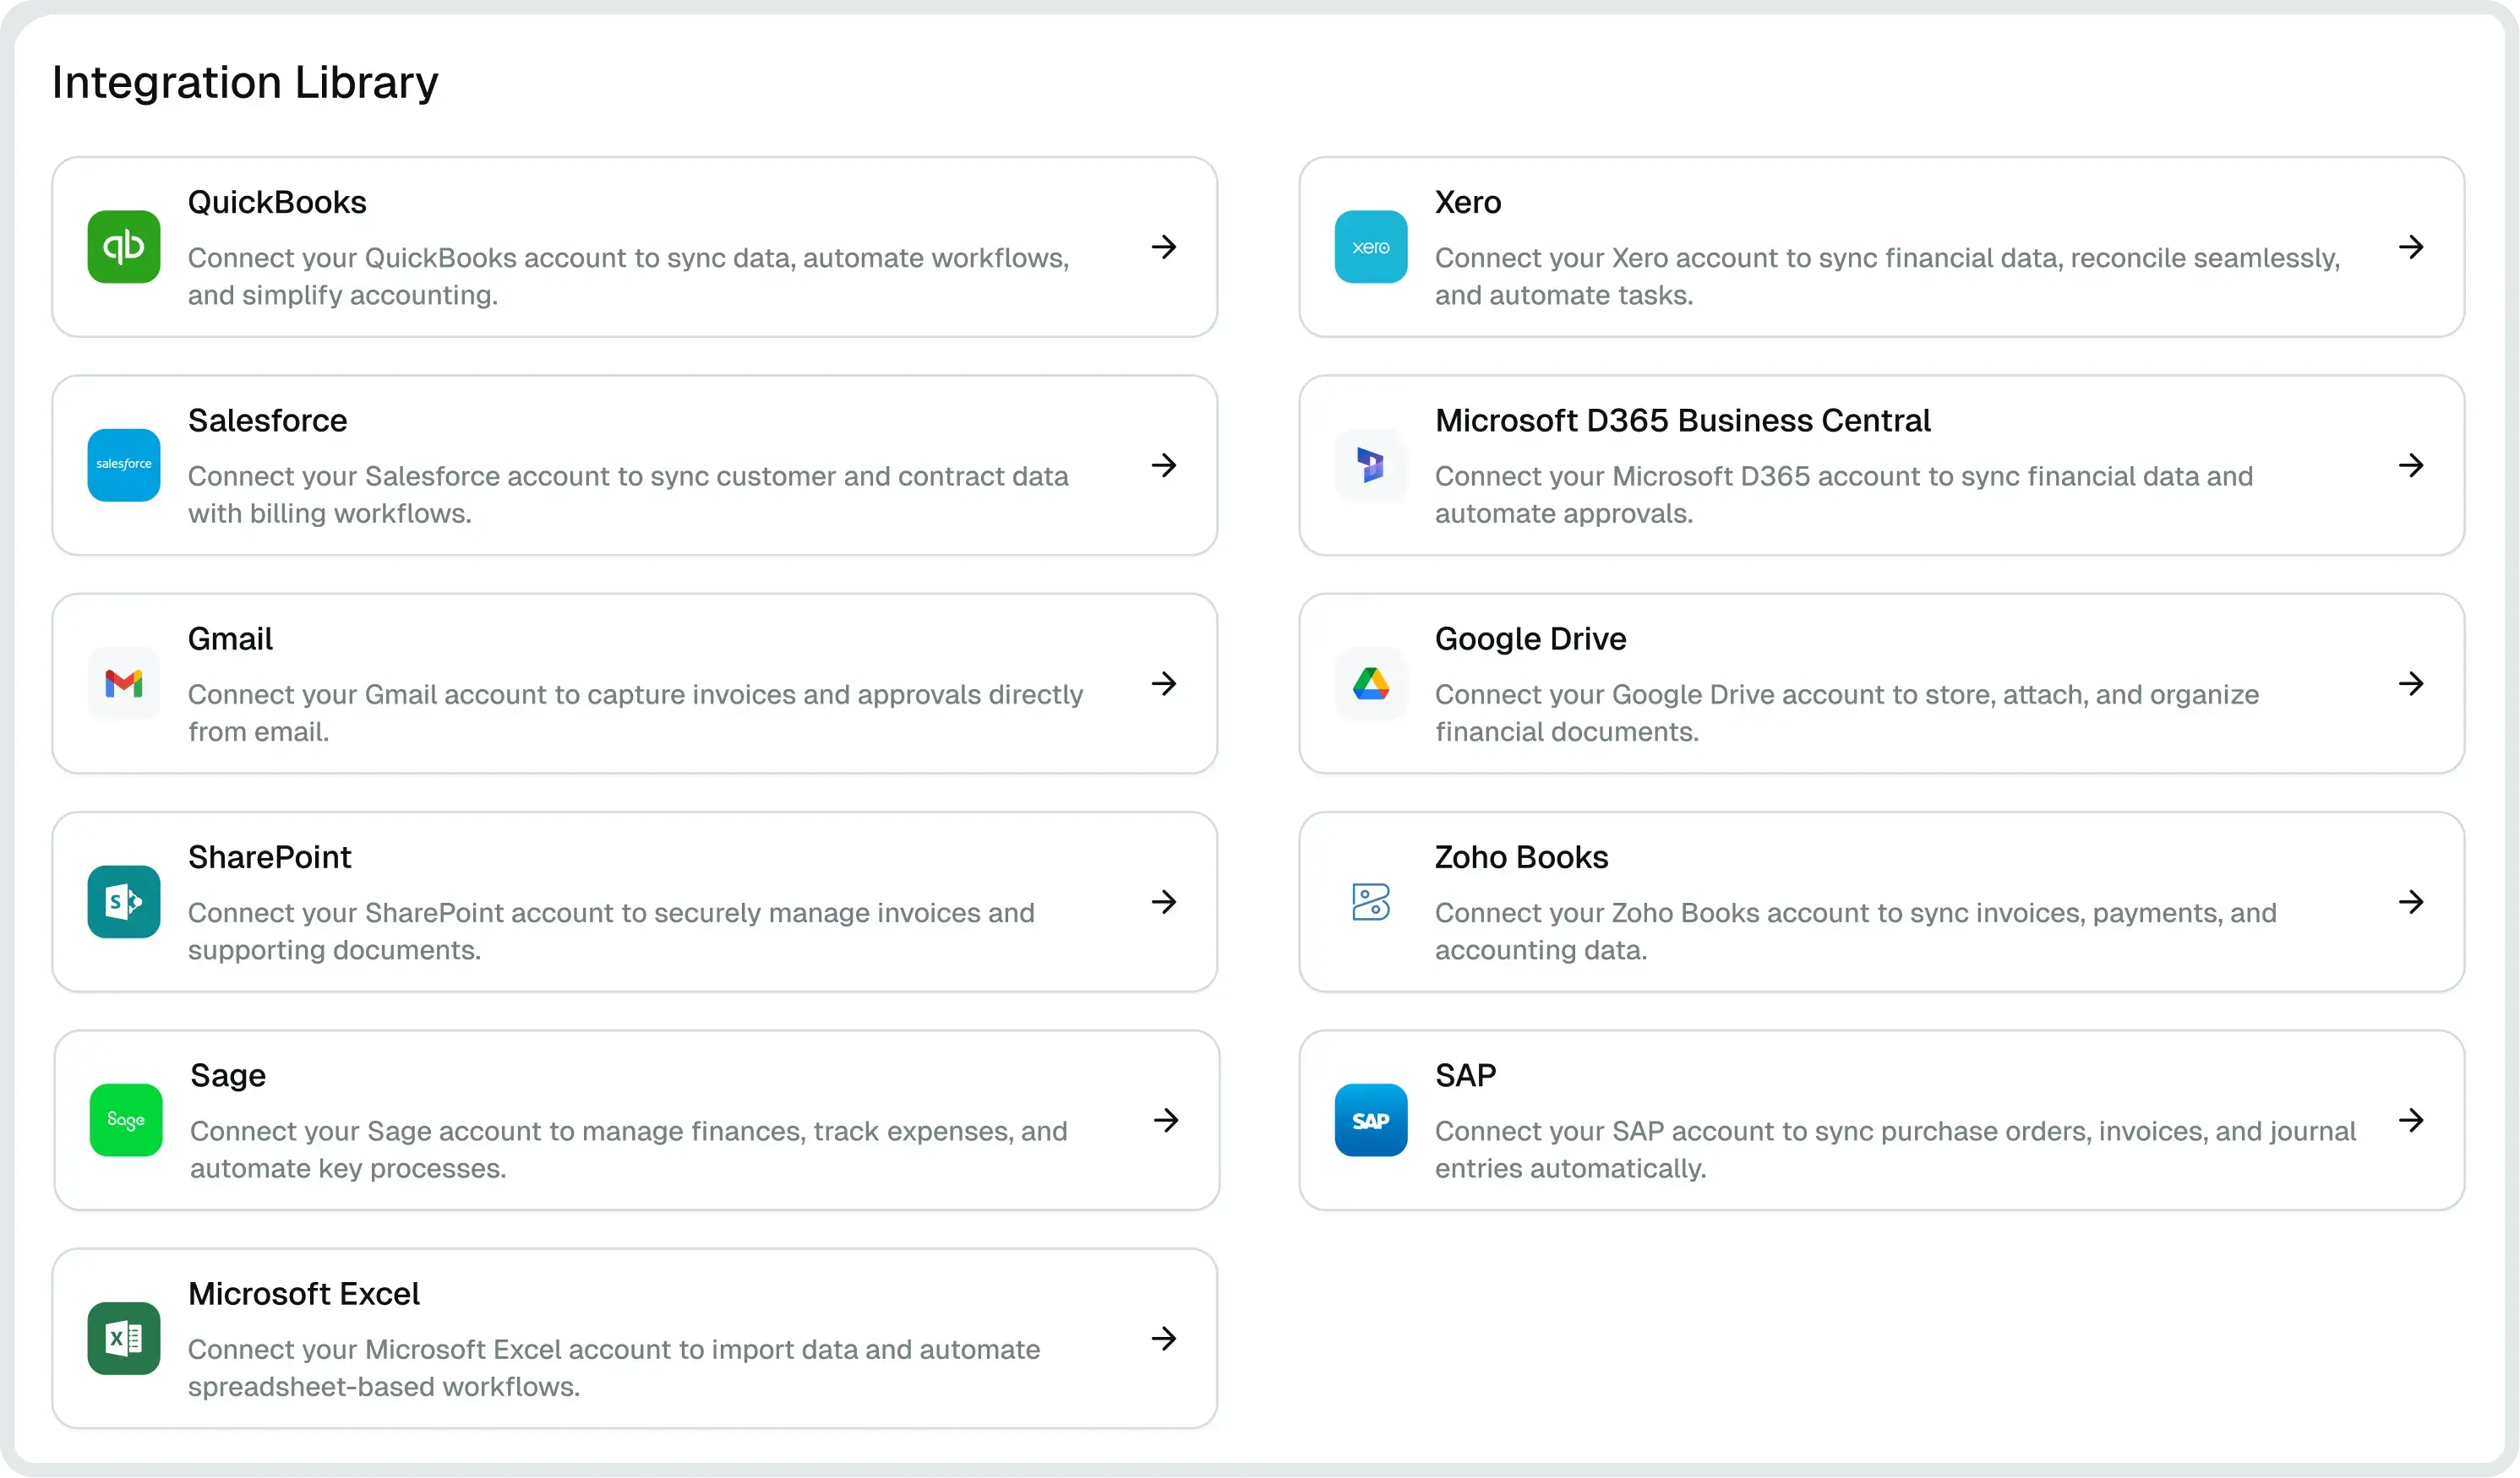The image size is (2520, 1478).
Task: Click the Microsoft Excel logo icon
Action: (x=124, y=1338)
